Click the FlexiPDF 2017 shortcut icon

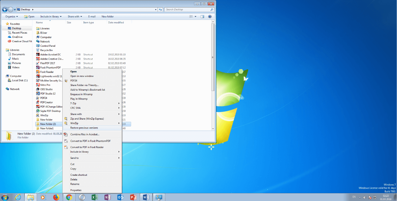(x=38, y=63)
